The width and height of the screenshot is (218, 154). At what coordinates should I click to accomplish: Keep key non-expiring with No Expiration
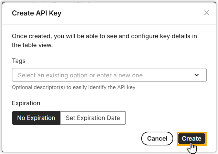point(36,118)
